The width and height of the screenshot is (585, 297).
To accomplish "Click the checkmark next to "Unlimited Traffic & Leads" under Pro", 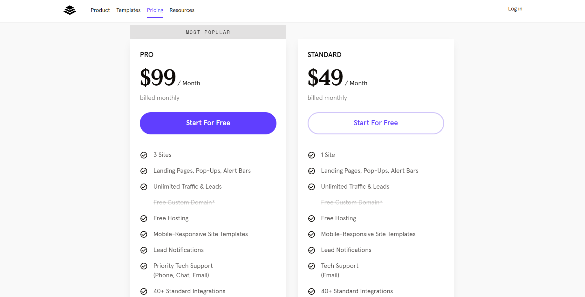I will pyautogui.click(x=144, y=187).
